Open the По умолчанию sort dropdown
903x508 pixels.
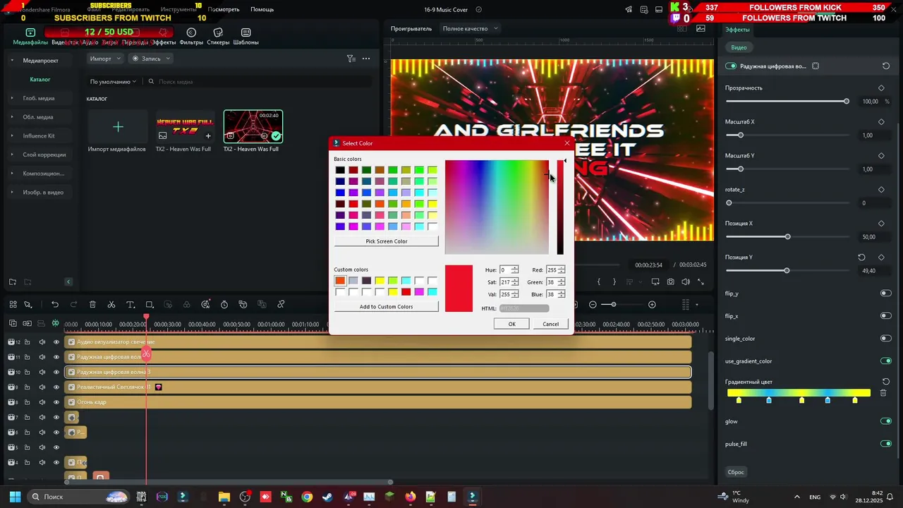[x=113, y=82]
